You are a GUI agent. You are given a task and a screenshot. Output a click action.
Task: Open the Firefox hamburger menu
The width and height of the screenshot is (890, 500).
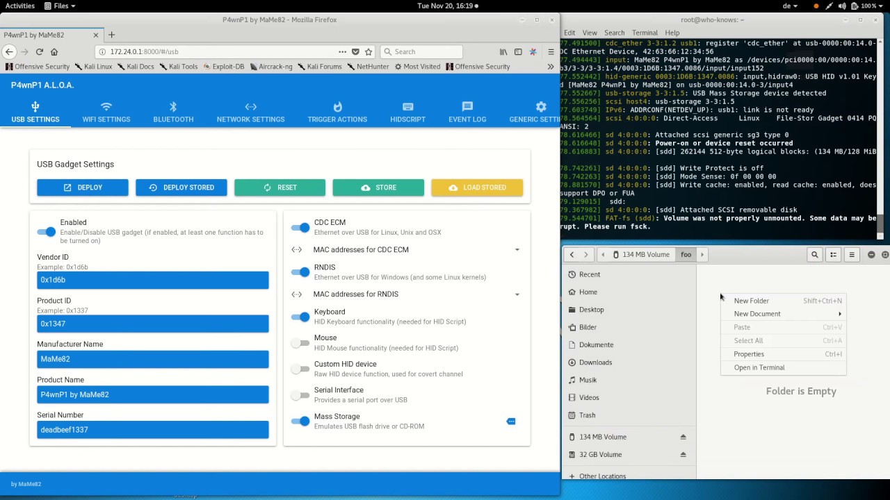(551, 51)
